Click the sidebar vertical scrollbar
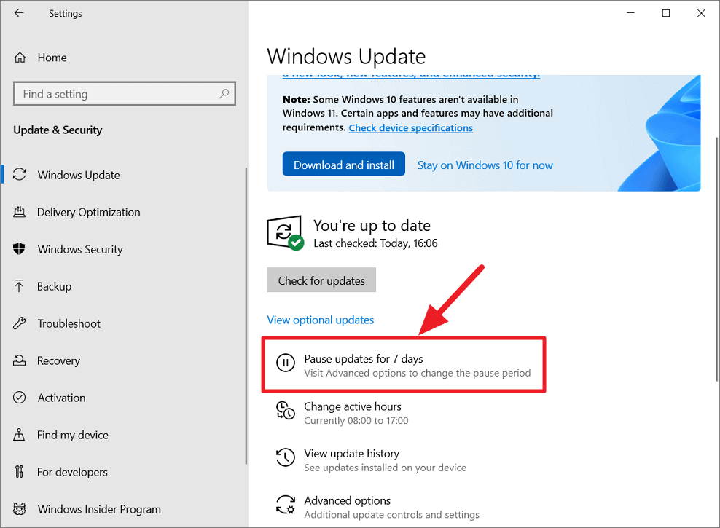The width and height of the screenshot is (720, 528). [x=246, y=315]
